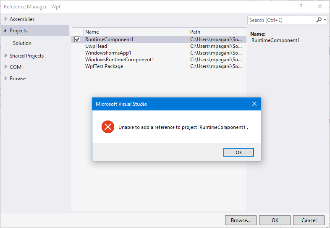330x228 pixels.
Task: Collapse the Projects tree node
Action: (x=5, y=31)
